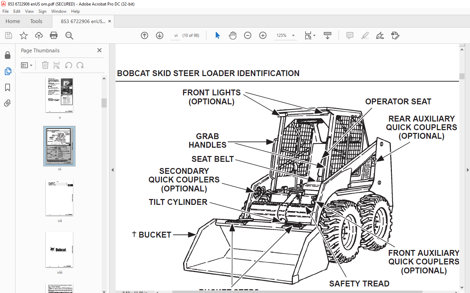Open fit page options icon

coord(308,35)
